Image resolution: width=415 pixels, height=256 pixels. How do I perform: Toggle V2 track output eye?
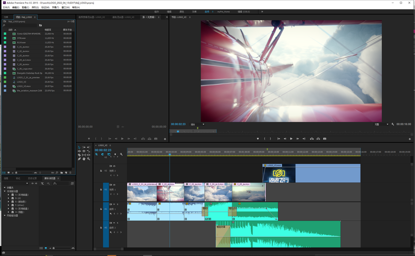tap(114, 166)
